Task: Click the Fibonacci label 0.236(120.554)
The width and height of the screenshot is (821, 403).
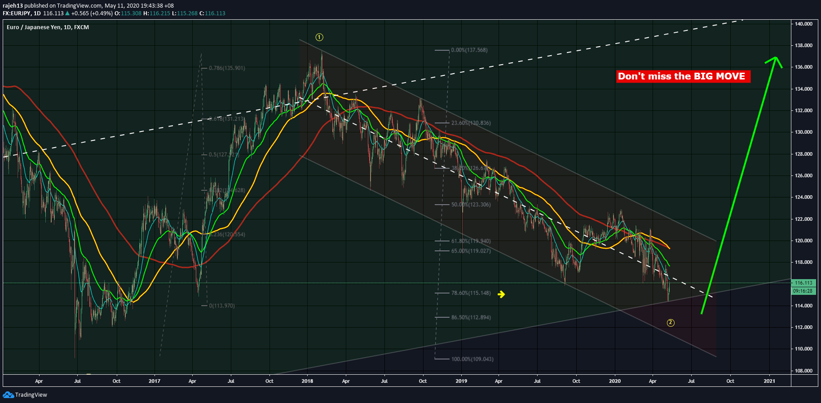Action: coord(227,234)
